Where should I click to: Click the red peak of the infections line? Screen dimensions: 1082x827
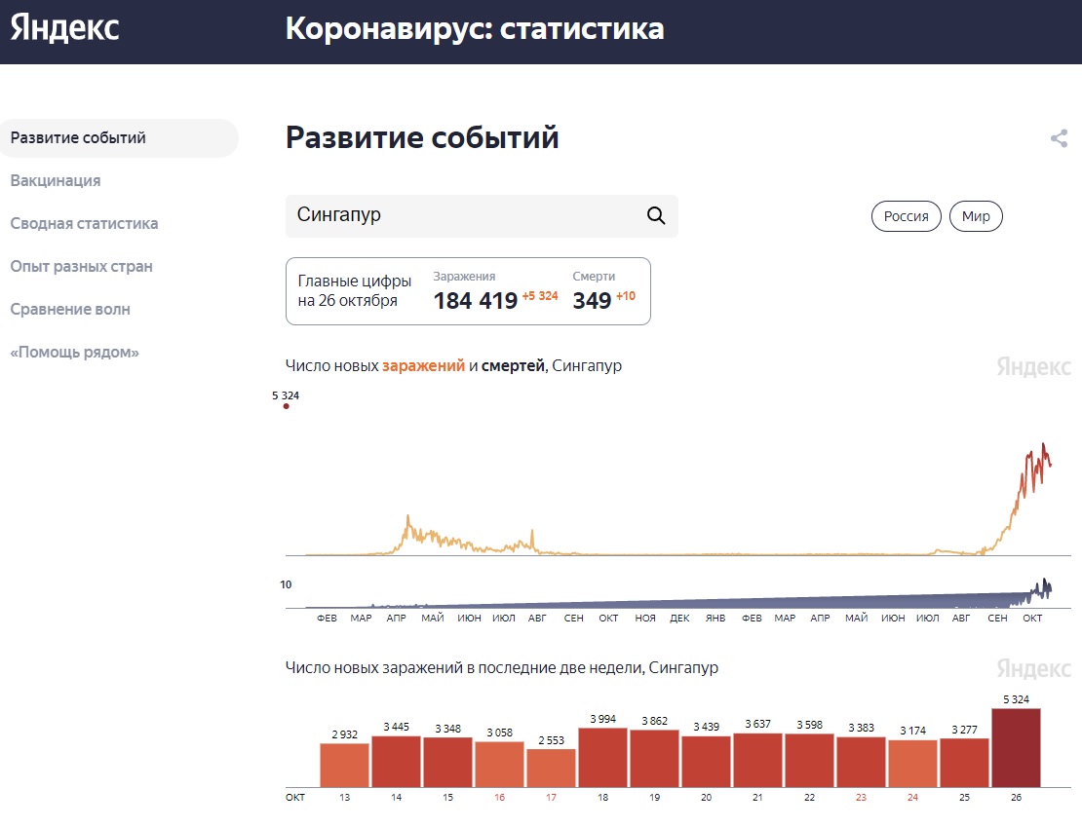click(1043, 447)
